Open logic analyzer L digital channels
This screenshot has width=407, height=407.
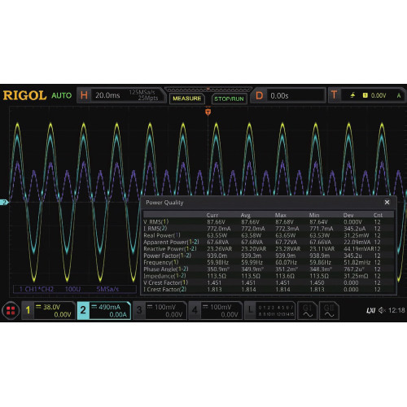pos(270,310)
